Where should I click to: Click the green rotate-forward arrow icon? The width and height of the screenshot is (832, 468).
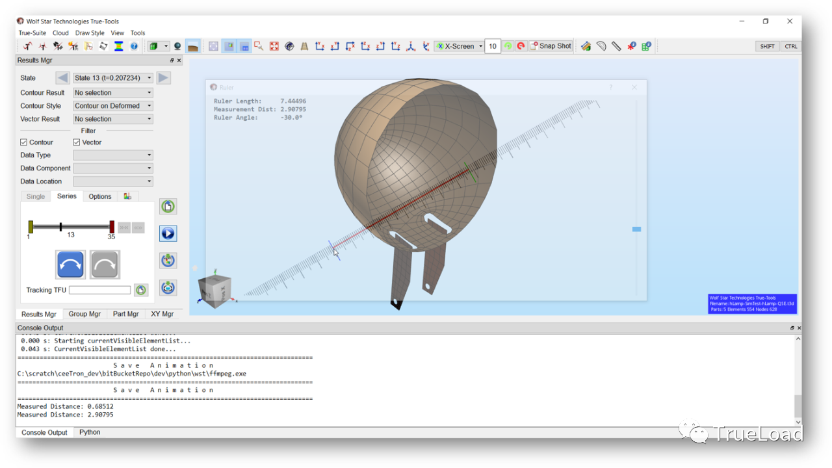point(508,46)
